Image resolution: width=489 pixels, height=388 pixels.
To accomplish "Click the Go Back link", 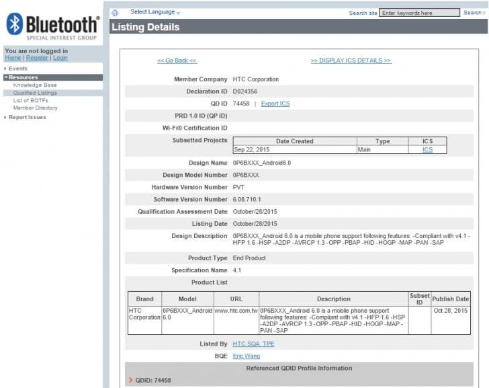I will (177, 61).
